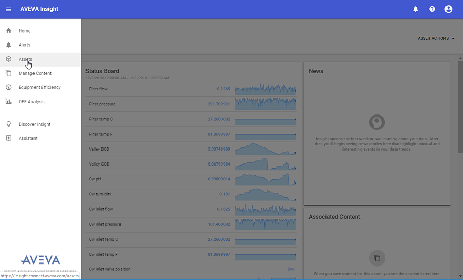Click the Valley BOD sparkline chart
463x280 pixels.
265,150
